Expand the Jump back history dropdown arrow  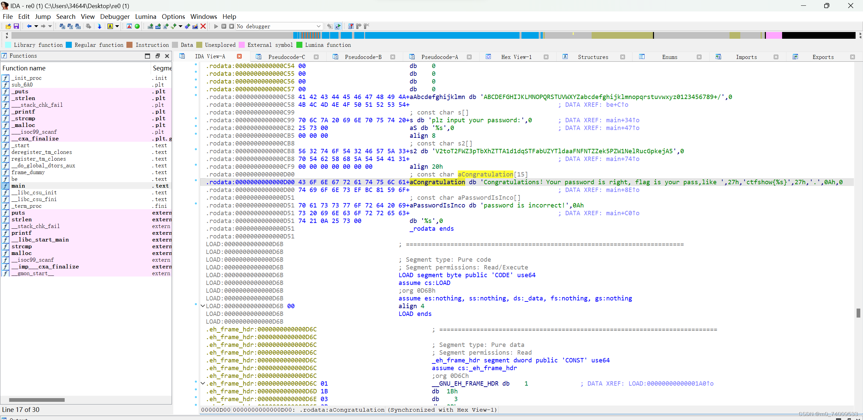(x=36, y=26)
